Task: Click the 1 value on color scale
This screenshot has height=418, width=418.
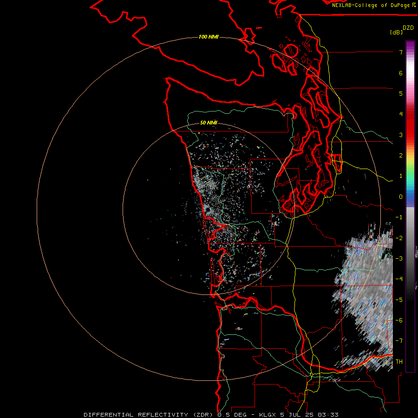Action: [401, 176]
